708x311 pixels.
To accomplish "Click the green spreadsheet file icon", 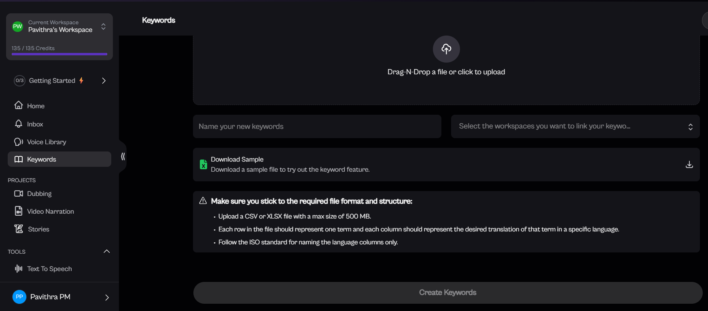I will coord(203,164).
